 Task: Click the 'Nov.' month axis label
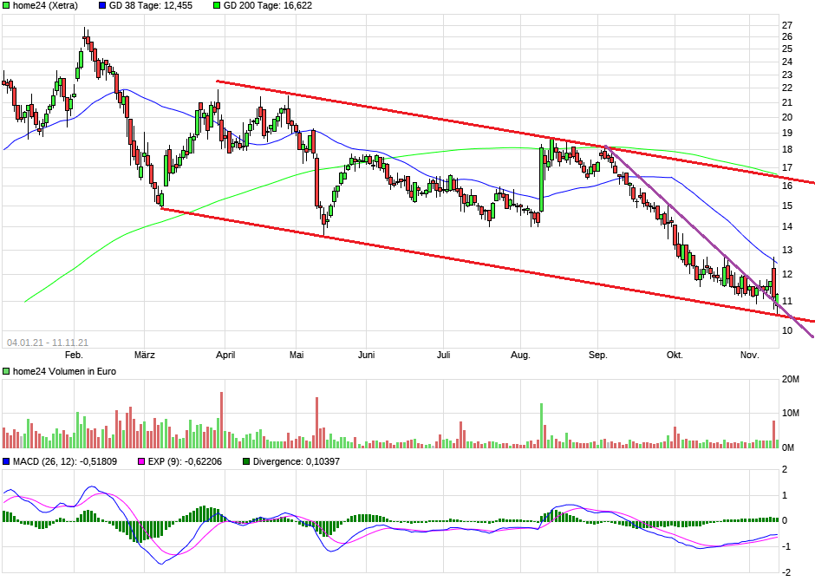pos(749,355)
